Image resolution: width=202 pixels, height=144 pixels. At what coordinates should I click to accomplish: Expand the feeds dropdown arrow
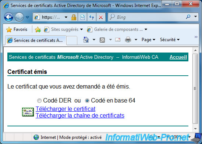coord(110,40)
